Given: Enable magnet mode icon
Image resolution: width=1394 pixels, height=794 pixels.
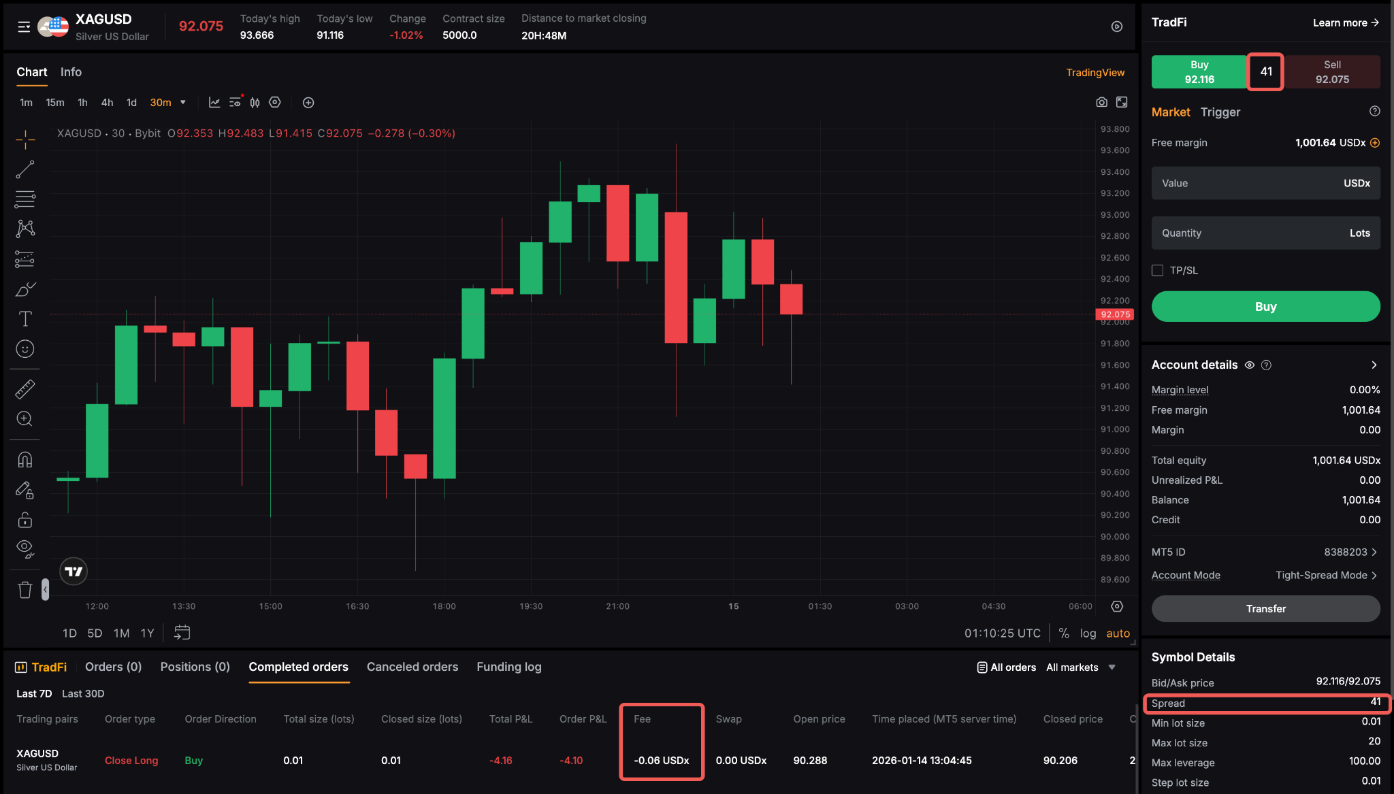Looking at the screenshot, I should 25,460.
